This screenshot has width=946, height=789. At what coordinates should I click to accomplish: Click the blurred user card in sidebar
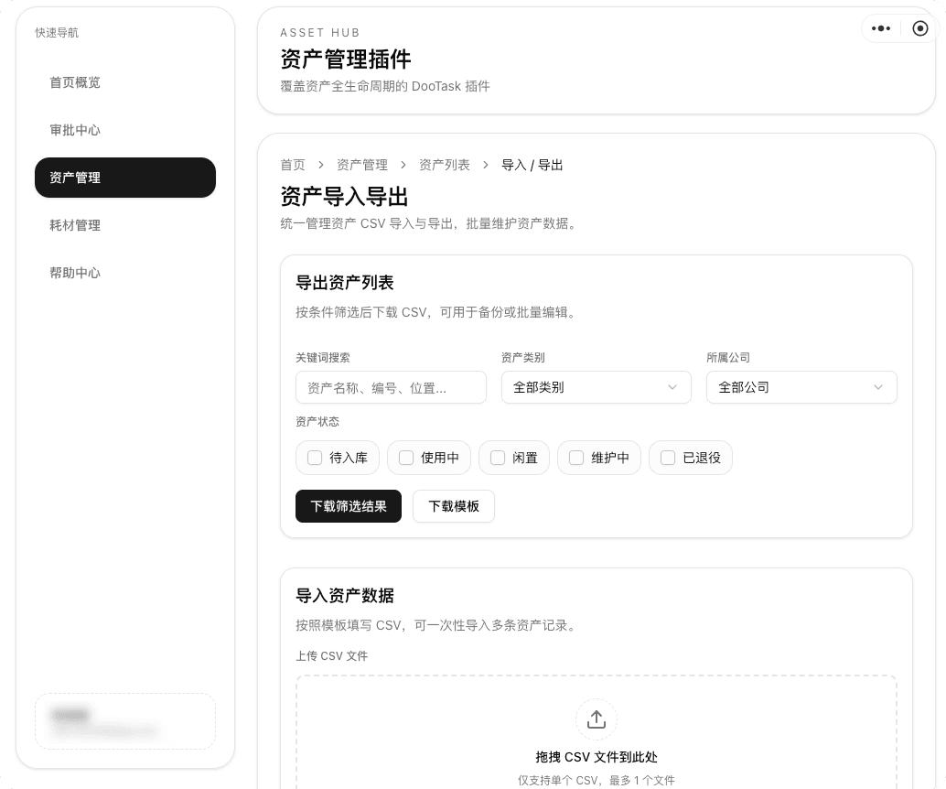tap(125, 721)
